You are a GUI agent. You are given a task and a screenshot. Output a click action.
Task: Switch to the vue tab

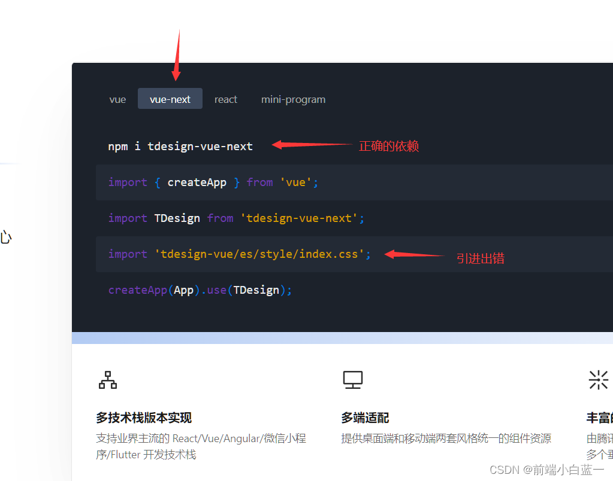pos(117,99)
